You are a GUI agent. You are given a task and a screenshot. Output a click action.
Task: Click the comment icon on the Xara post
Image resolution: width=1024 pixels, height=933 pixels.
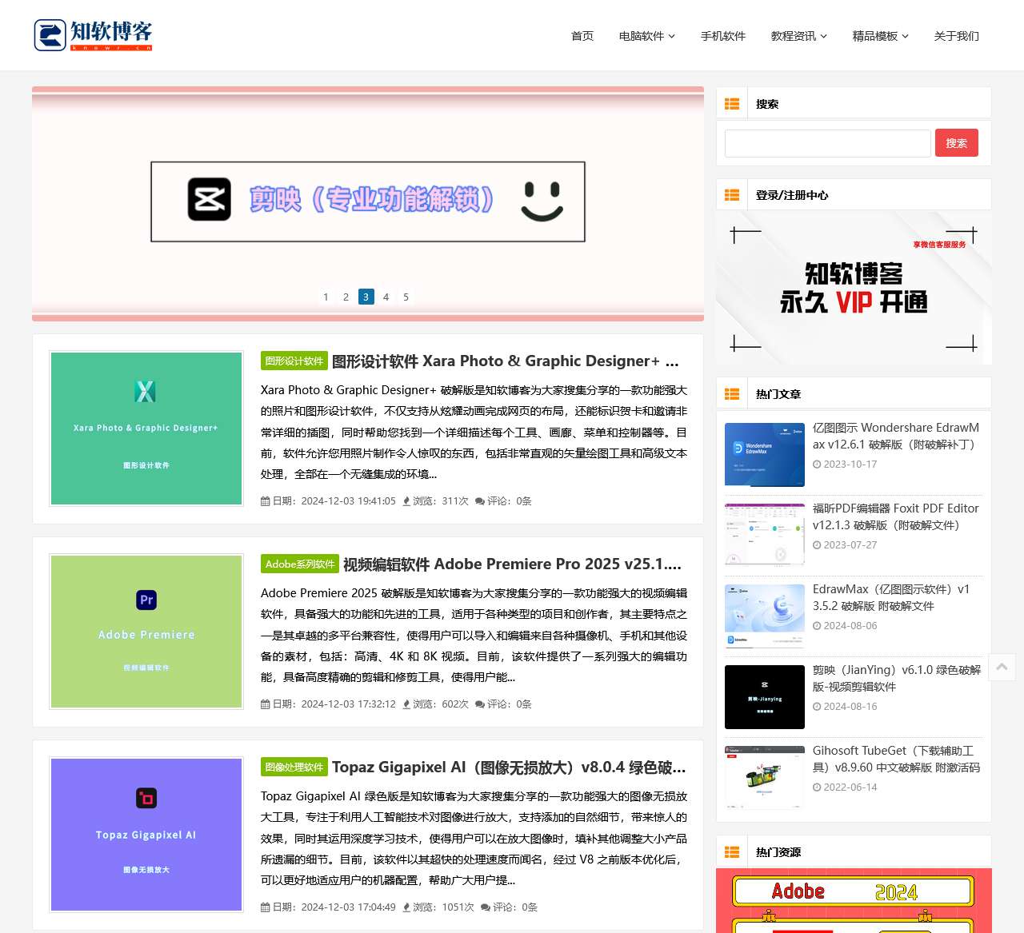[480, 501]
